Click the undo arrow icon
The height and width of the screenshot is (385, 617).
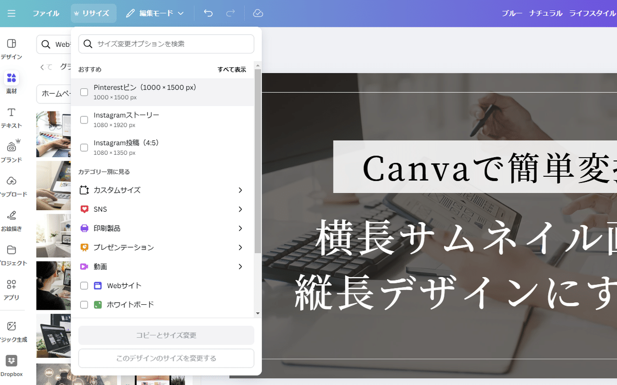click(208, 13)
